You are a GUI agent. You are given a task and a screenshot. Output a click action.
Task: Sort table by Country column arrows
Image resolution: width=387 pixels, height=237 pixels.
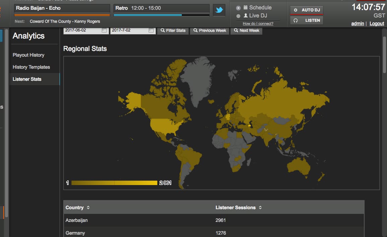88,208
